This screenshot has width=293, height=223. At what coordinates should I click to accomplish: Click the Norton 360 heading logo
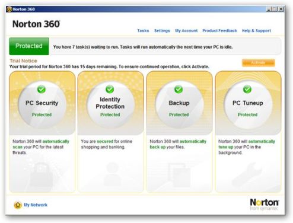point(36,24)
